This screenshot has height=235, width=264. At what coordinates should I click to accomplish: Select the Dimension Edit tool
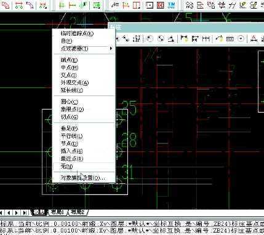pos(254,38)
